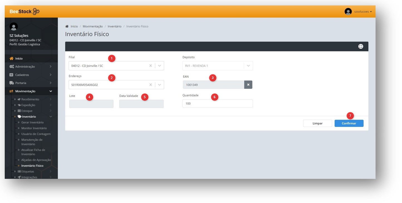Click the user avatar in the top bar

[x=348, y=12]
